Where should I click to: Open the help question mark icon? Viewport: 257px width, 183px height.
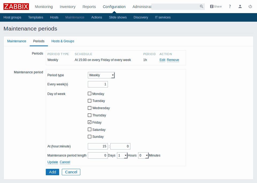point(230,6)
